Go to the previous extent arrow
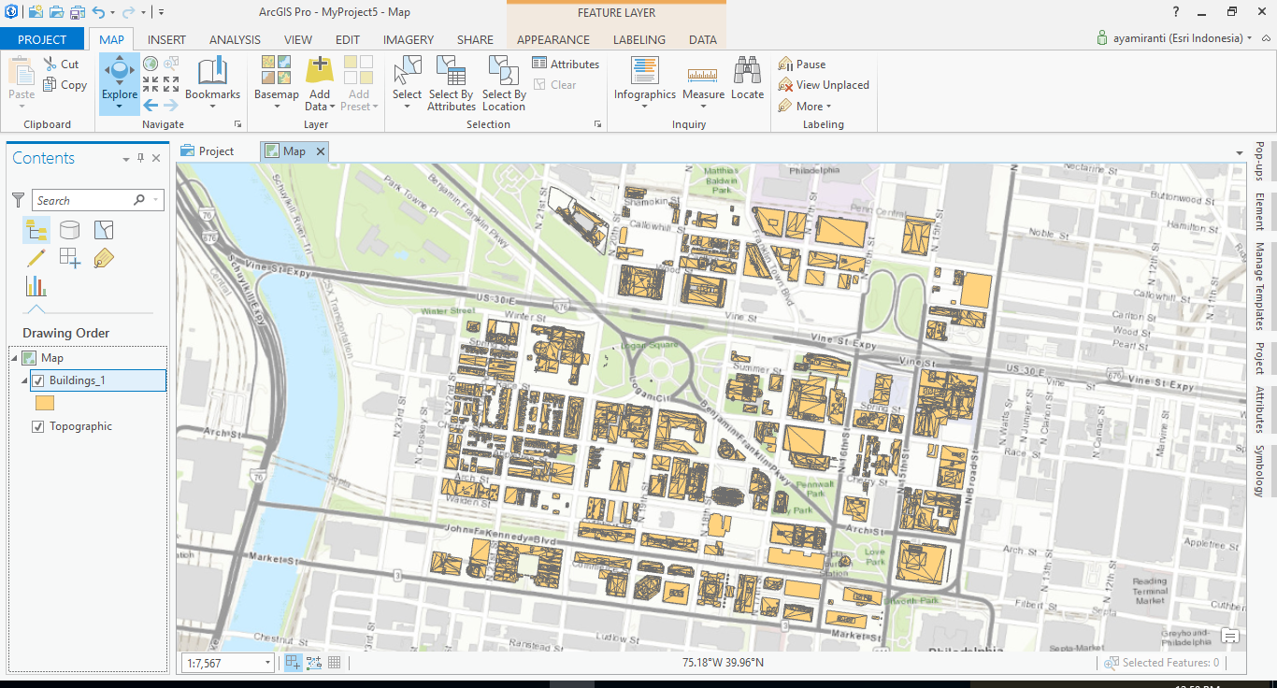Image resolution: width=1277 pixels, height=688 pixels. pos(150,105)
